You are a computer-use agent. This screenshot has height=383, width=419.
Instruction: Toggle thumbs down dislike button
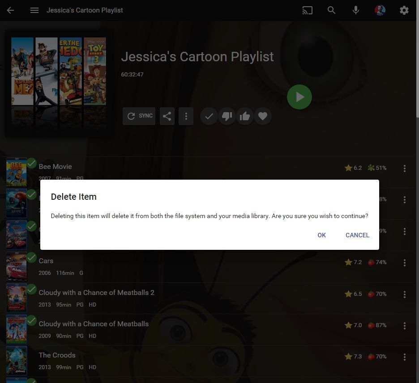[x=227, y=116]
